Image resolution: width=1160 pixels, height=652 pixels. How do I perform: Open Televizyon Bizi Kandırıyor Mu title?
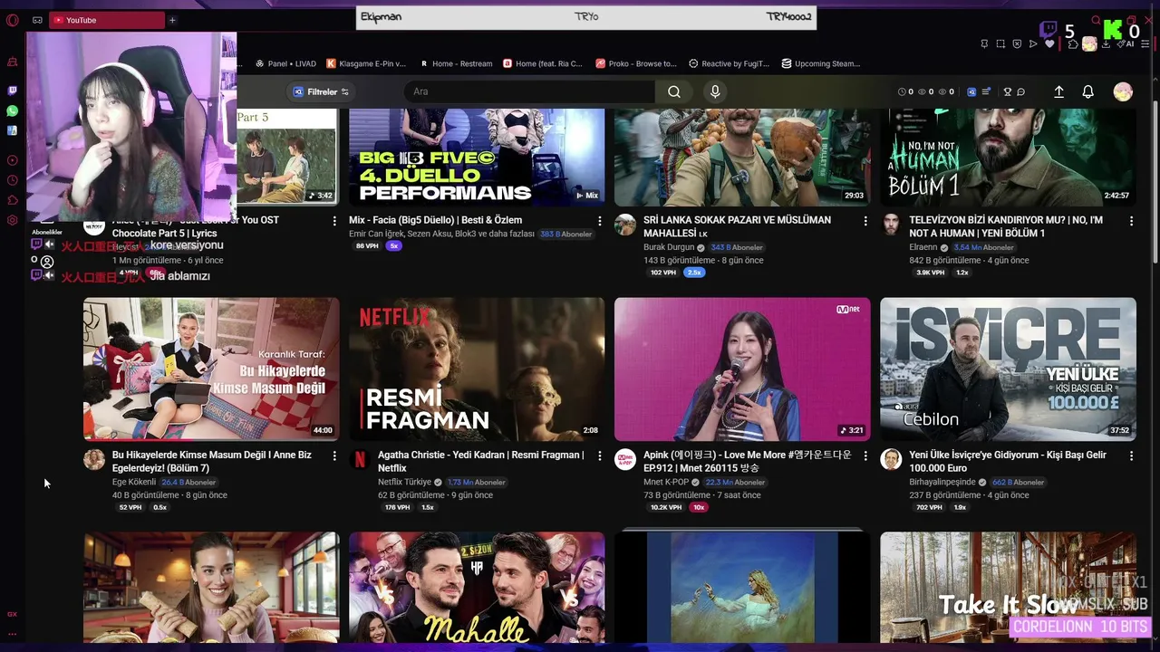click(1006, 226)
